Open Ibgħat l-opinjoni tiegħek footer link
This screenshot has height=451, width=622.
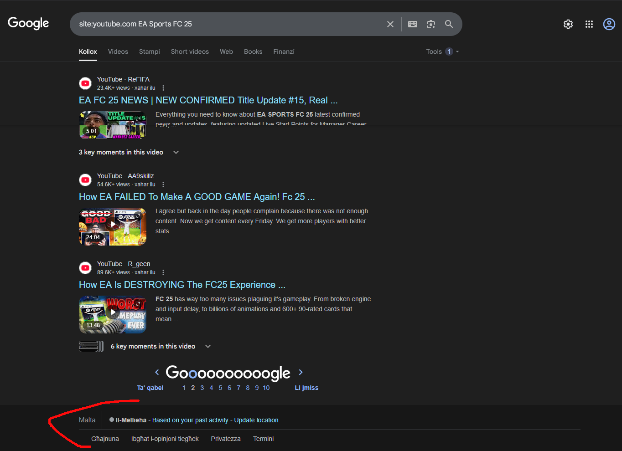click(x=165, y=439)
